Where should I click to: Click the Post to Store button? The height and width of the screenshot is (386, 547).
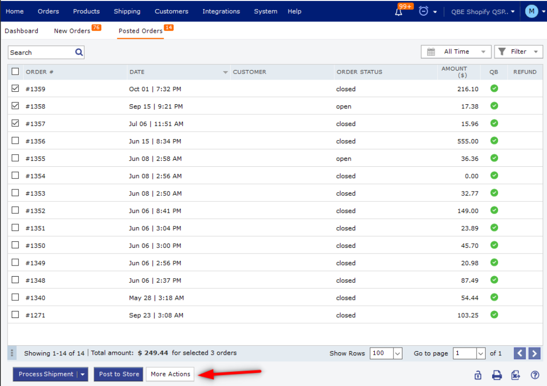pos(118,374)
